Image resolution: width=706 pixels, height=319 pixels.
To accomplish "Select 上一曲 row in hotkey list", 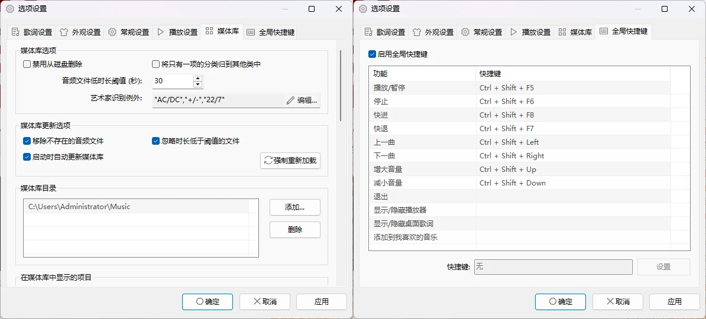I will pos(520,142).
